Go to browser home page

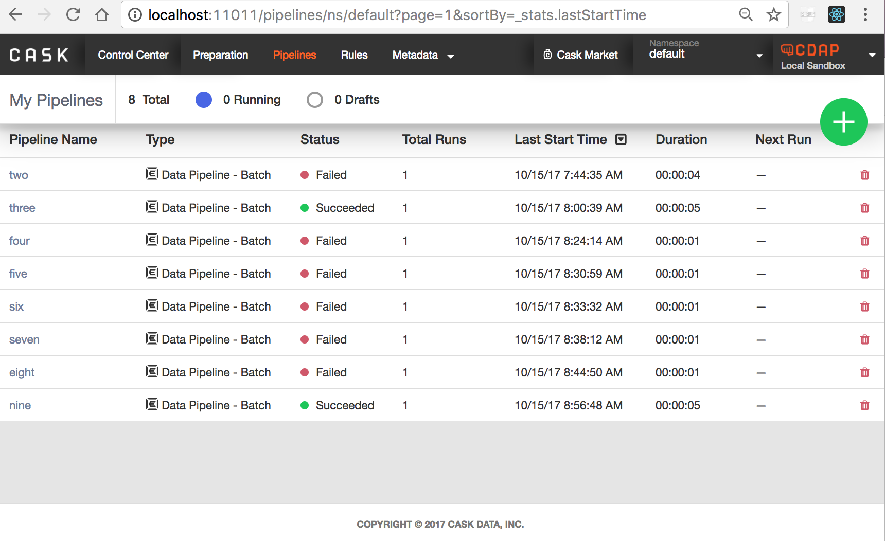coord(102,14)
